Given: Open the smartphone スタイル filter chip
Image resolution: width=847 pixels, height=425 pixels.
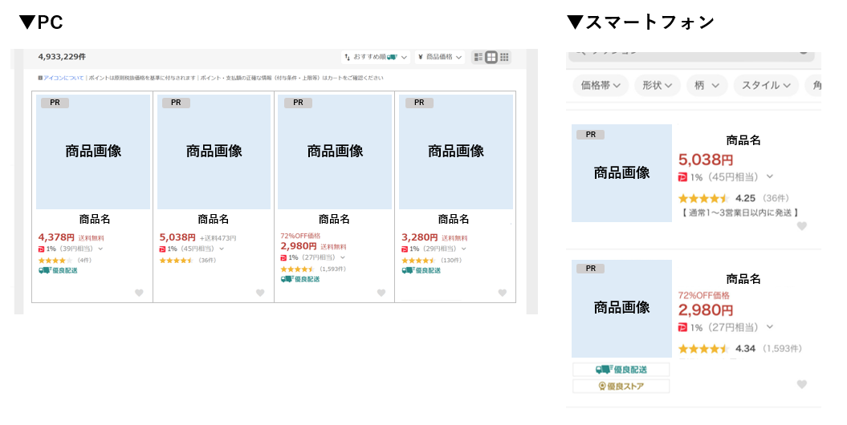Looking at the screenshot, I should 765,85.
